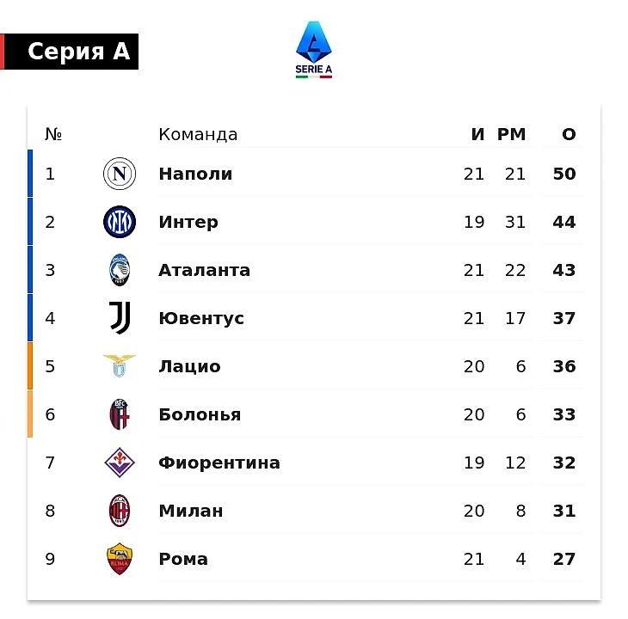628x619 pixels.
Task: Click the Milan club crest
Action: 120,512
